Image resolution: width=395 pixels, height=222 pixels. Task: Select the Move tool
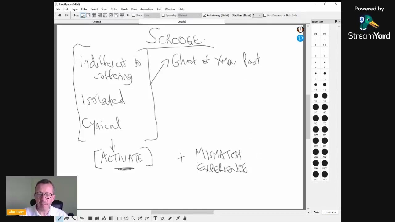(81, 218)
